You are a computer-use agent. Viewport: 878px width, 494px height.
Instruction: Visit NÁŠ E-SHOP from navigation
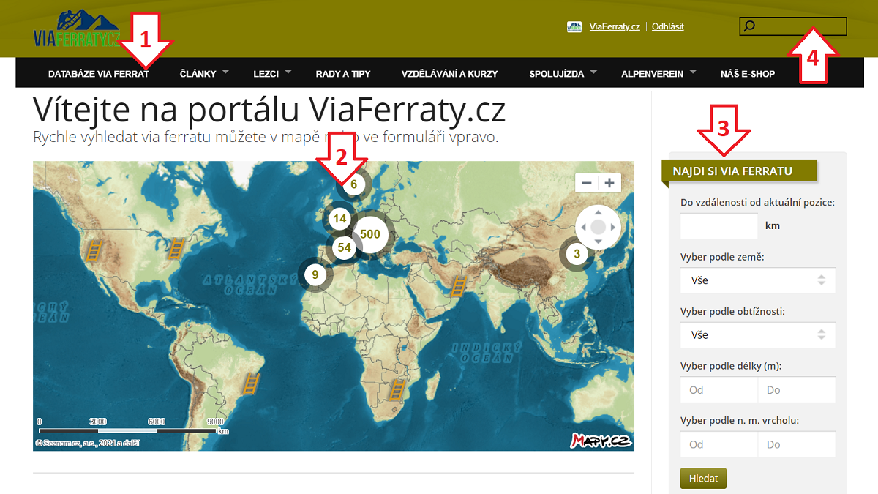[748, 74]
